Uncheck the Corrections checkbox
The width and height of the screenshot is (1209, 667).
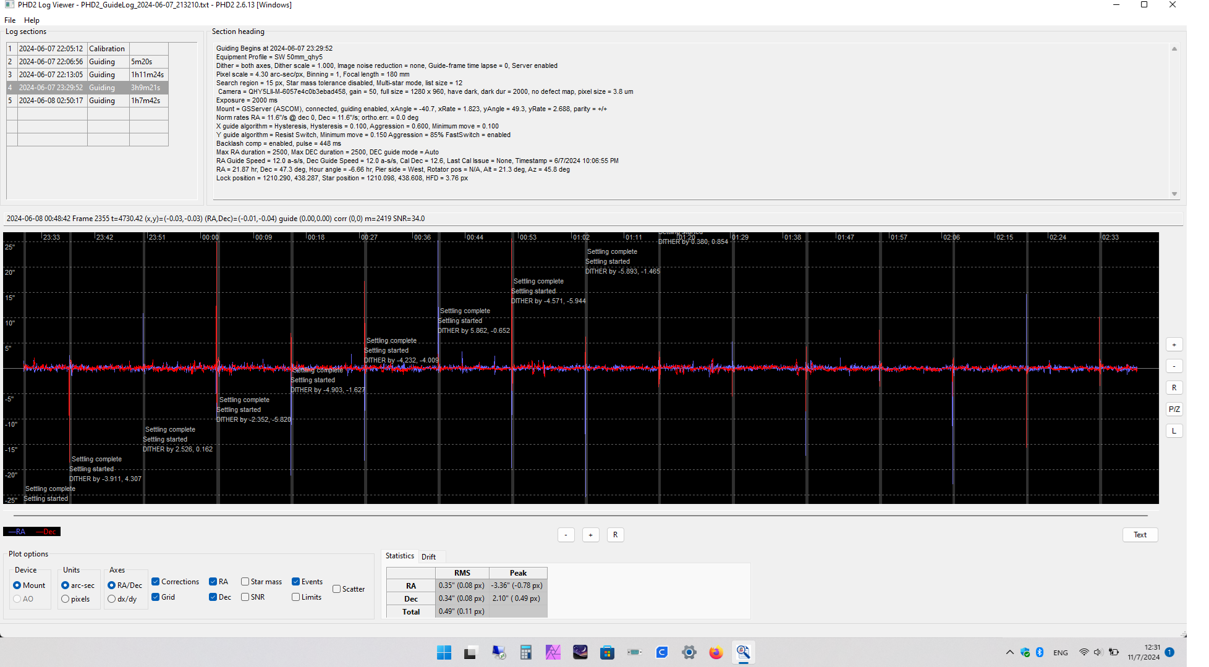156,582
